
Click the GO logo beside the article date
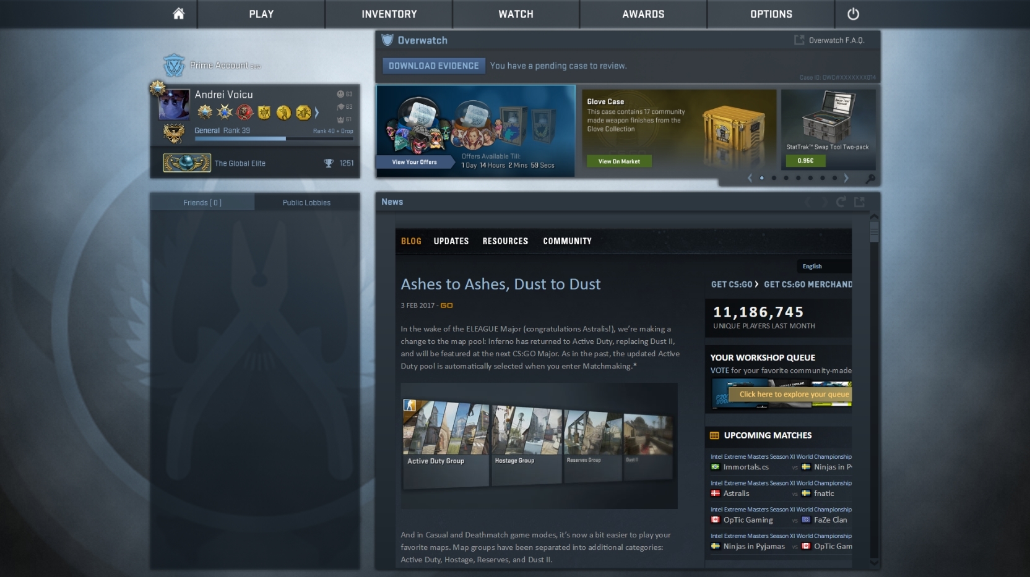point(446,306)
